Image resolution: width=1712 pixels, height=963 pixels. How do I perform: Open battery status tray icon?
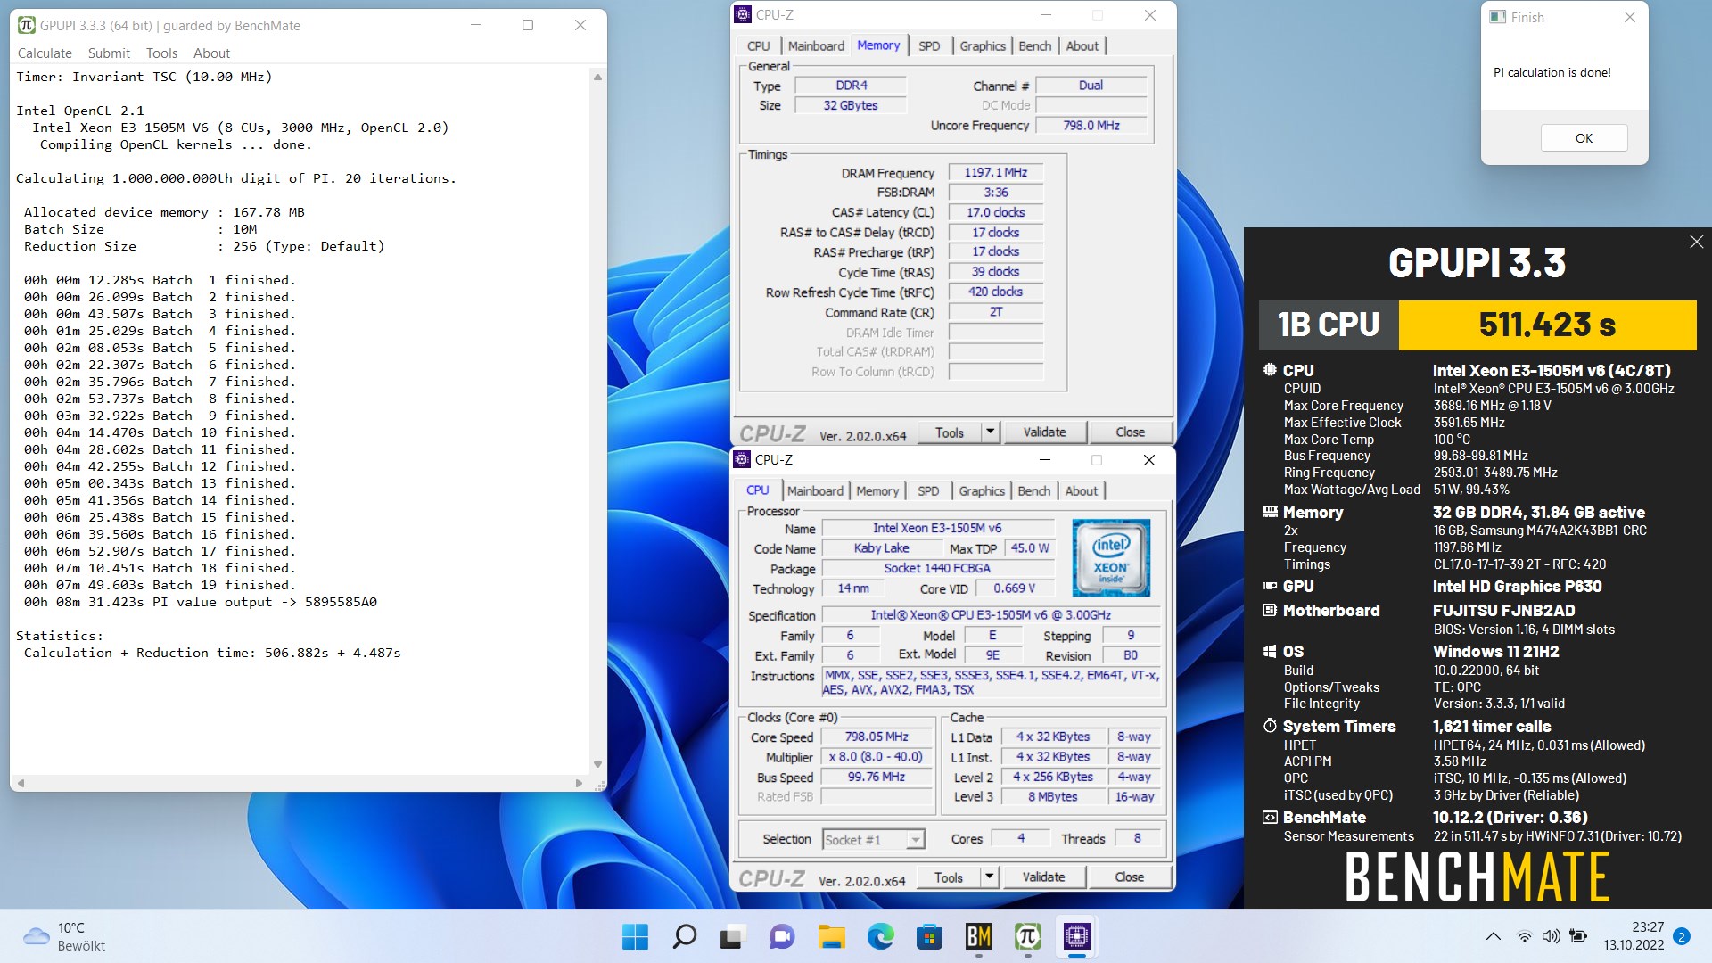tap(1578, 936)
